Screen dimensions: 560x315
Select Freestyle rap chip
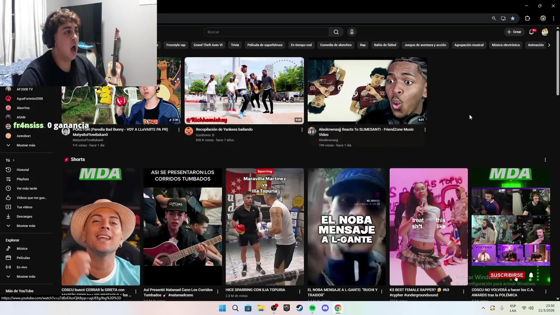176,45
